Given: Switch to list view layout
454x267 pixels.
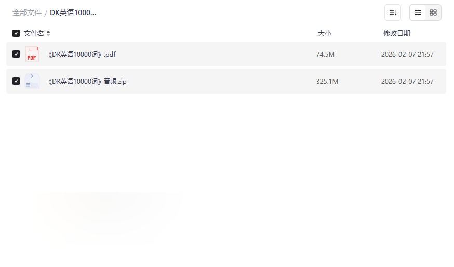Looking at the screenshot, I should [x=418, y=12].
